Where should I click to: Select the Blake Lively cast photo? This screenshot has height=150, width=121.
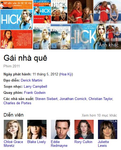[x=37, y=129]
